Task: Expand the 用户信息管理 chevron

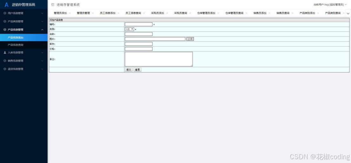Action: [42, 13]
